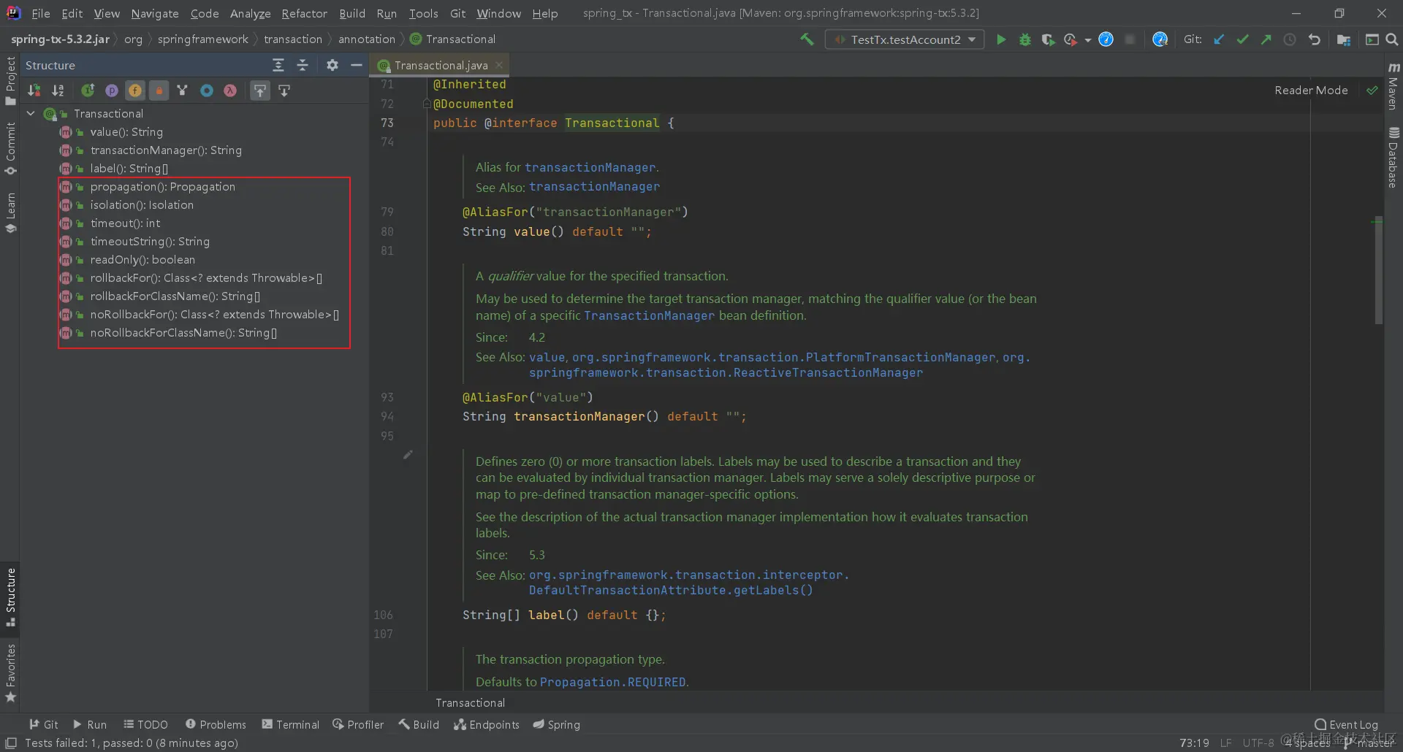This screenshot has width=1403, height=752.
Task: Enable always select opened element in Structure
Action: pyautogui.click(x=284, y=91)
